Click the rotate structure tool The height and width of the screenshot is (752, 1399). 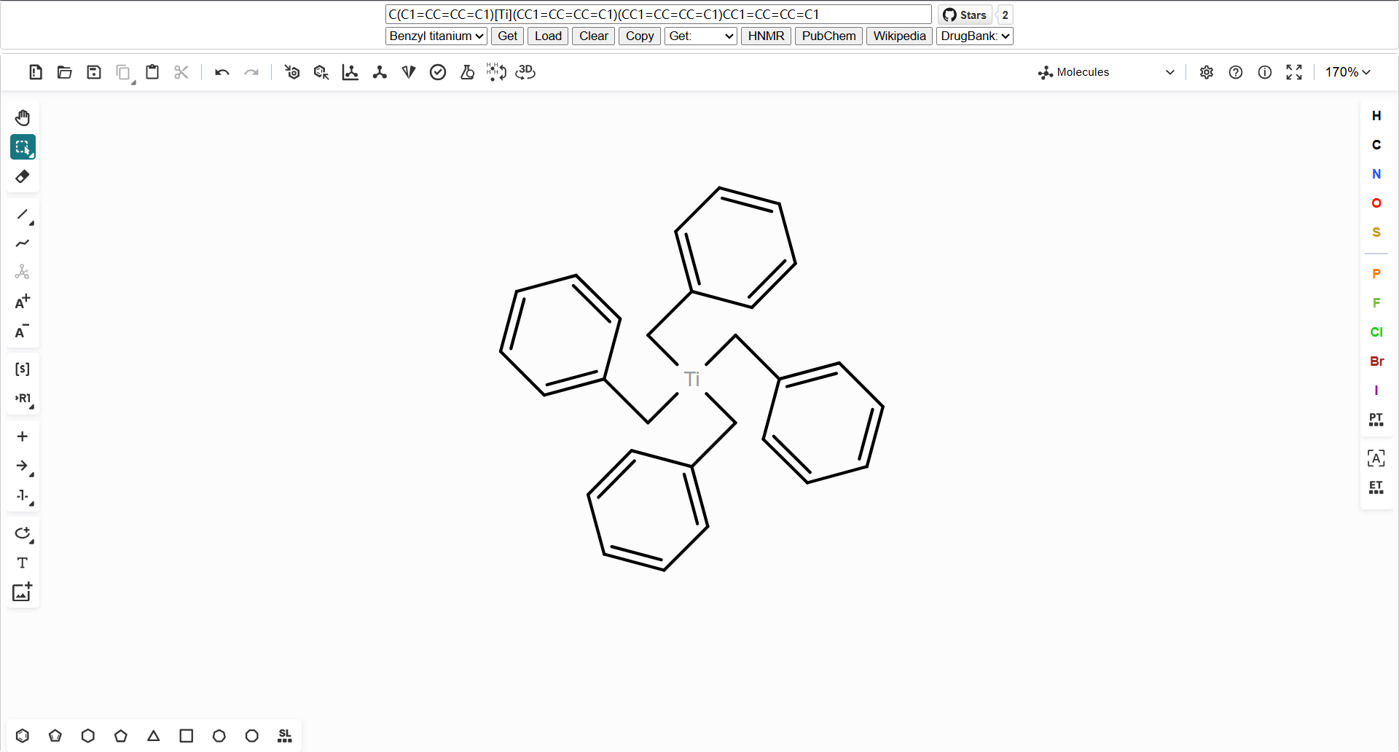tap(23, 534)
